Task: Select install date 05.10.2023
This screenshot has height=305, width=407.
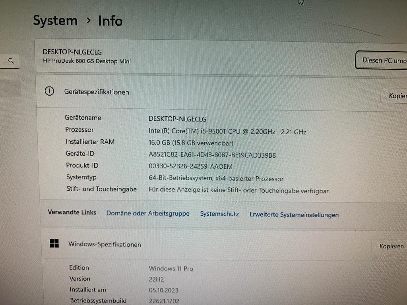Action: [x=163, y=290]
